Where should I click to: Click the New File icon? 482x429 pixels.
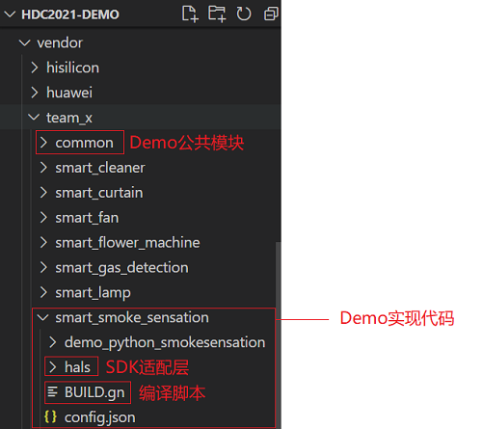tap(190, 13)
